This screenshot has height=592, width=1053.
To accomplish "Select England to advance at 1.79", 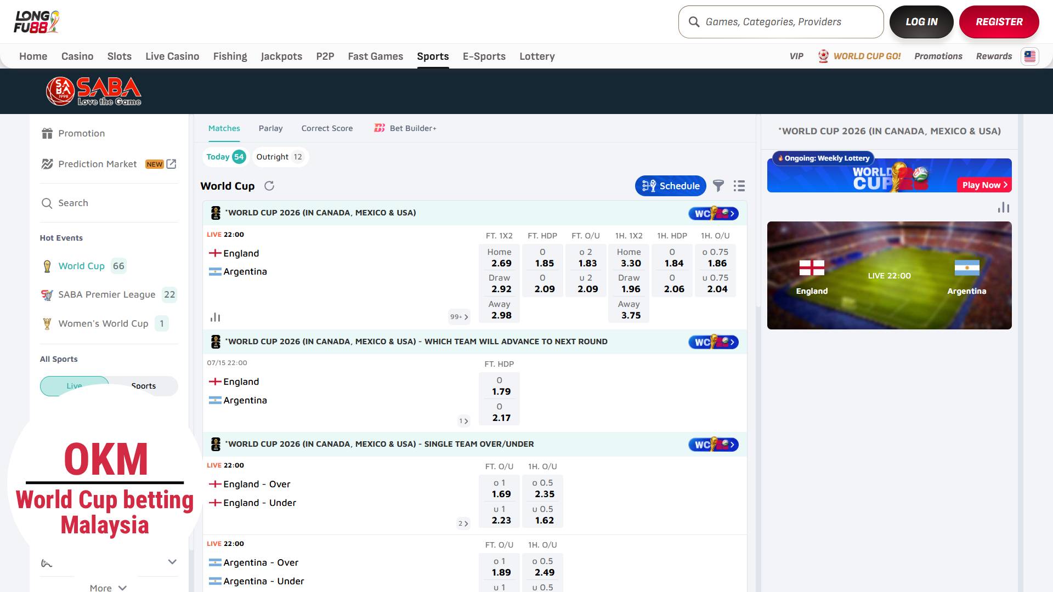I will coord(500,386).
